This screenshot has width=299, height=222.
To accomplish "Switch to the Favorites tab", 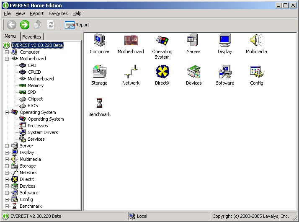I will [x=32, y=36].
